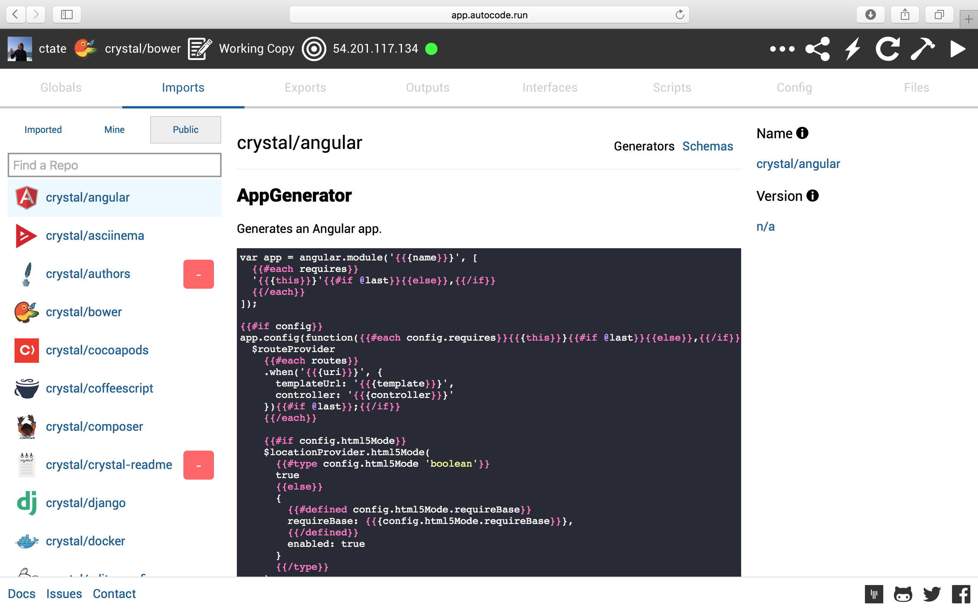Select crystal/django in the repo list
The image size is (978, 611).
(x=85, y=503)
